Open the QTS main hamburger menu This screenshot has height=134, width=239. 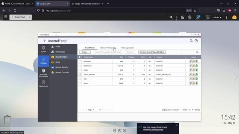pyautogui.click(x=6, y=17)
